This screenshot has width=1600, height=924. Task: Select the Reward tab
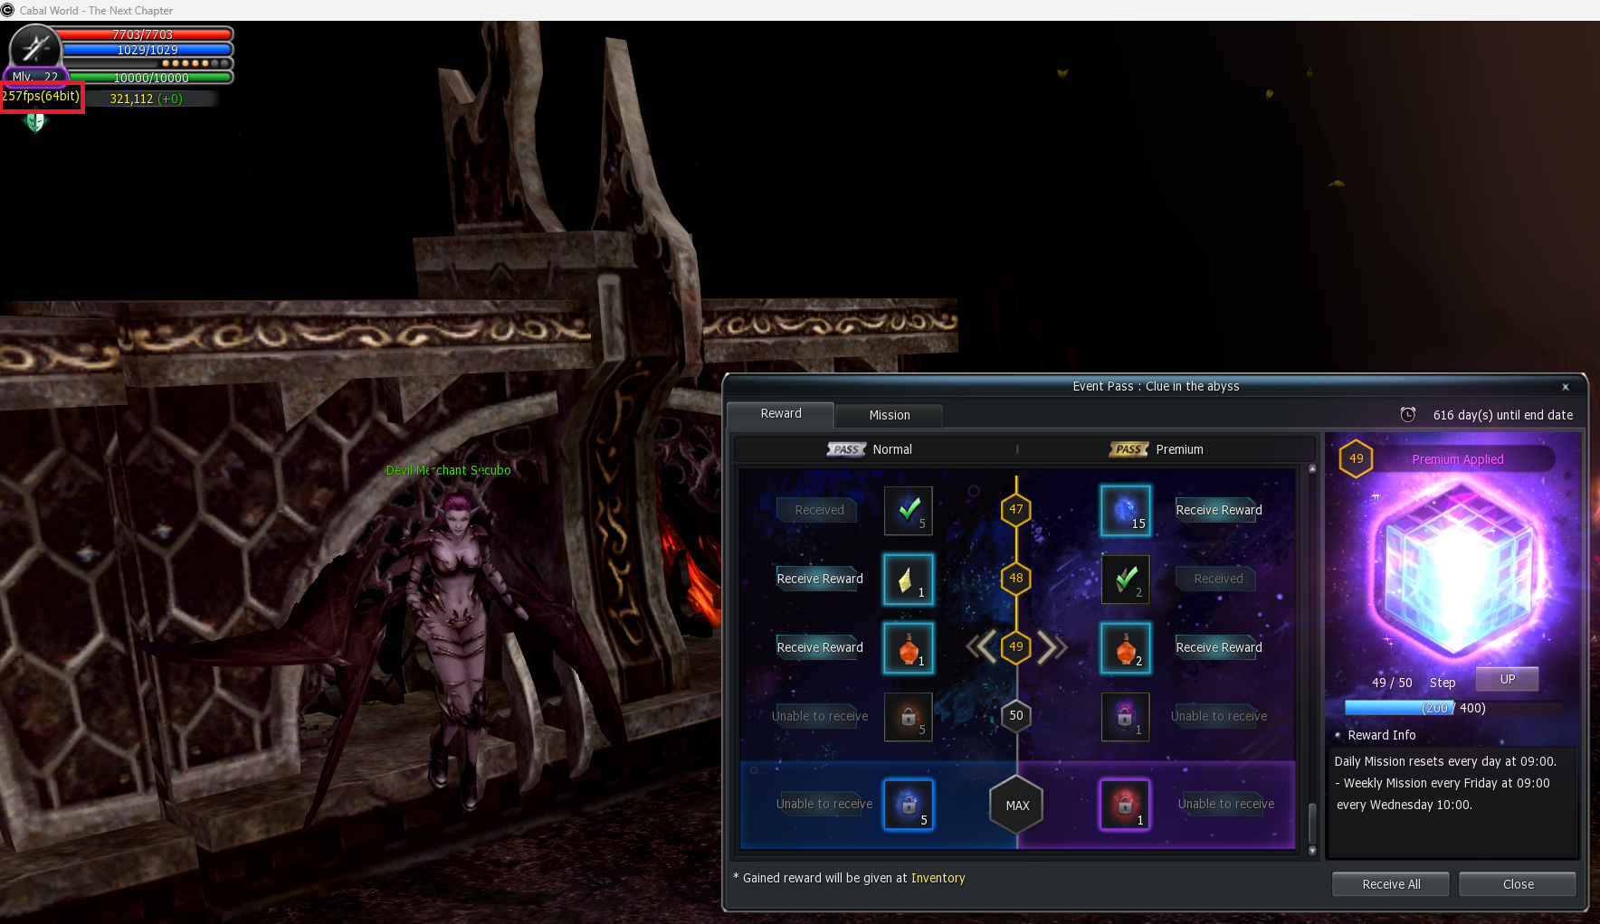[780, 414]
